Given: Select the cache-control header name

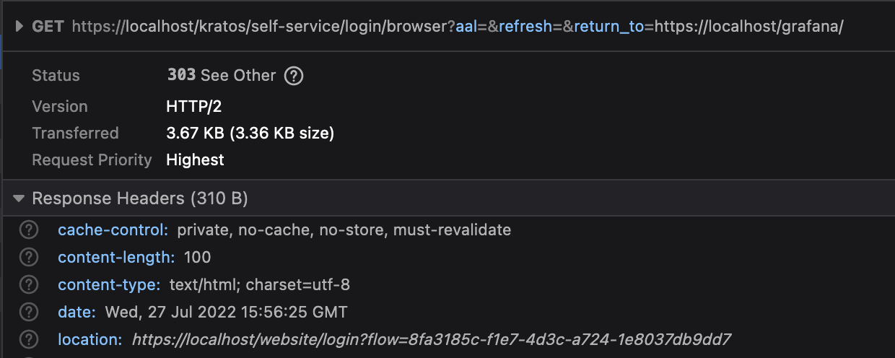Looking at the screenshot, I should pyautogui.click(x=113, y=230).
